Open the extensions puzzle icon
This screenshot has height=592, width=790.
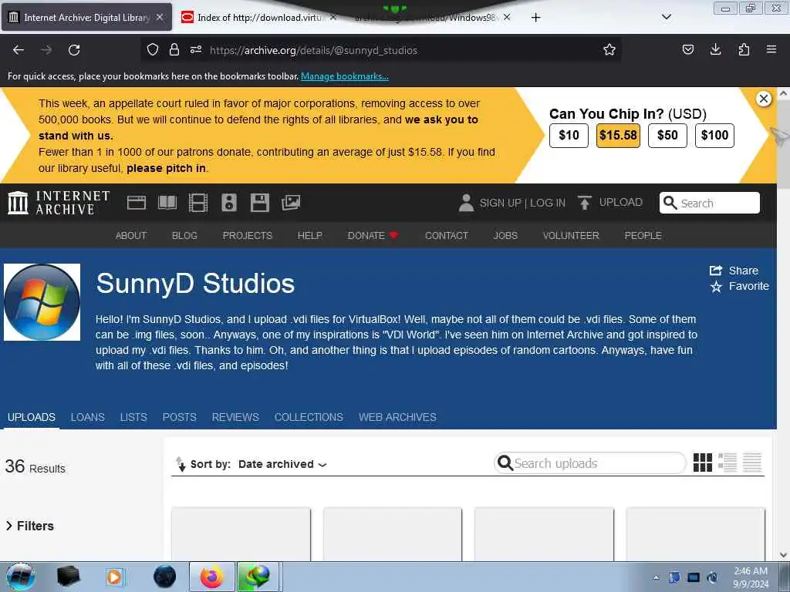tap(744, 49)
